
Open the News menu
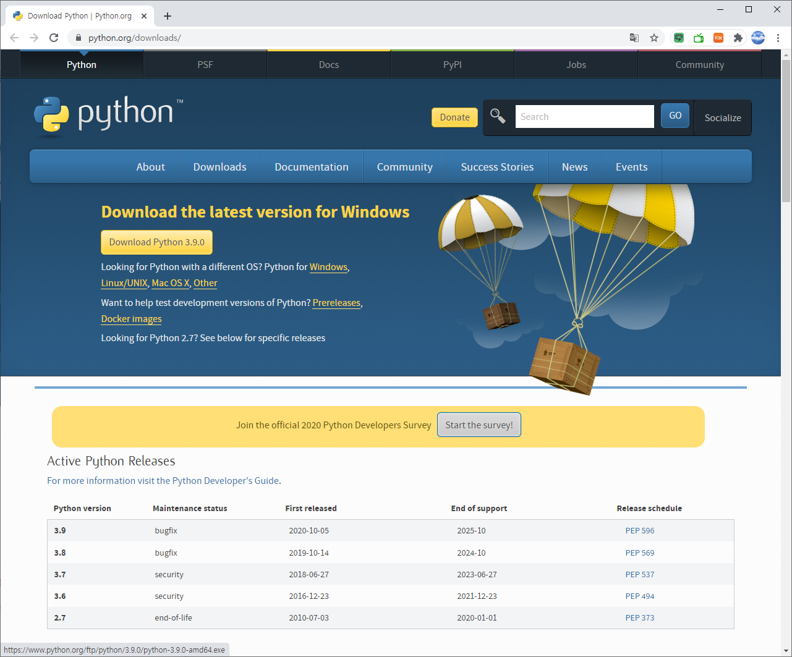coord(575,167)
